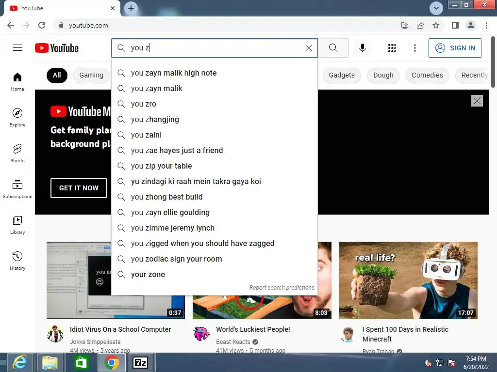Click the magnifier search submit button
This screenshot has width=497, height=372.
[333, 48]
